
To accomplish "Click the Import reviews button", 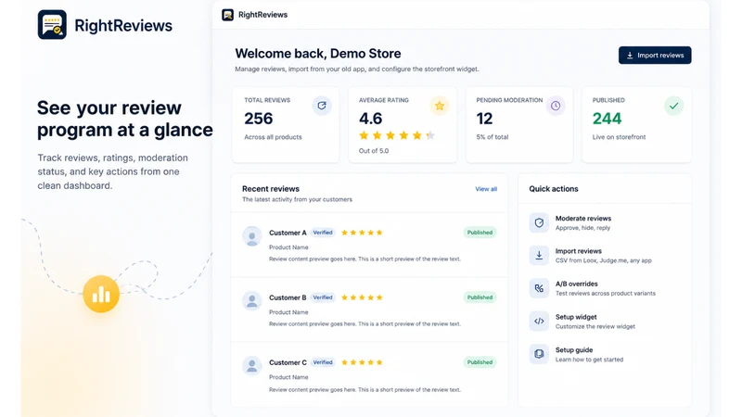I will tap(655, 56).
